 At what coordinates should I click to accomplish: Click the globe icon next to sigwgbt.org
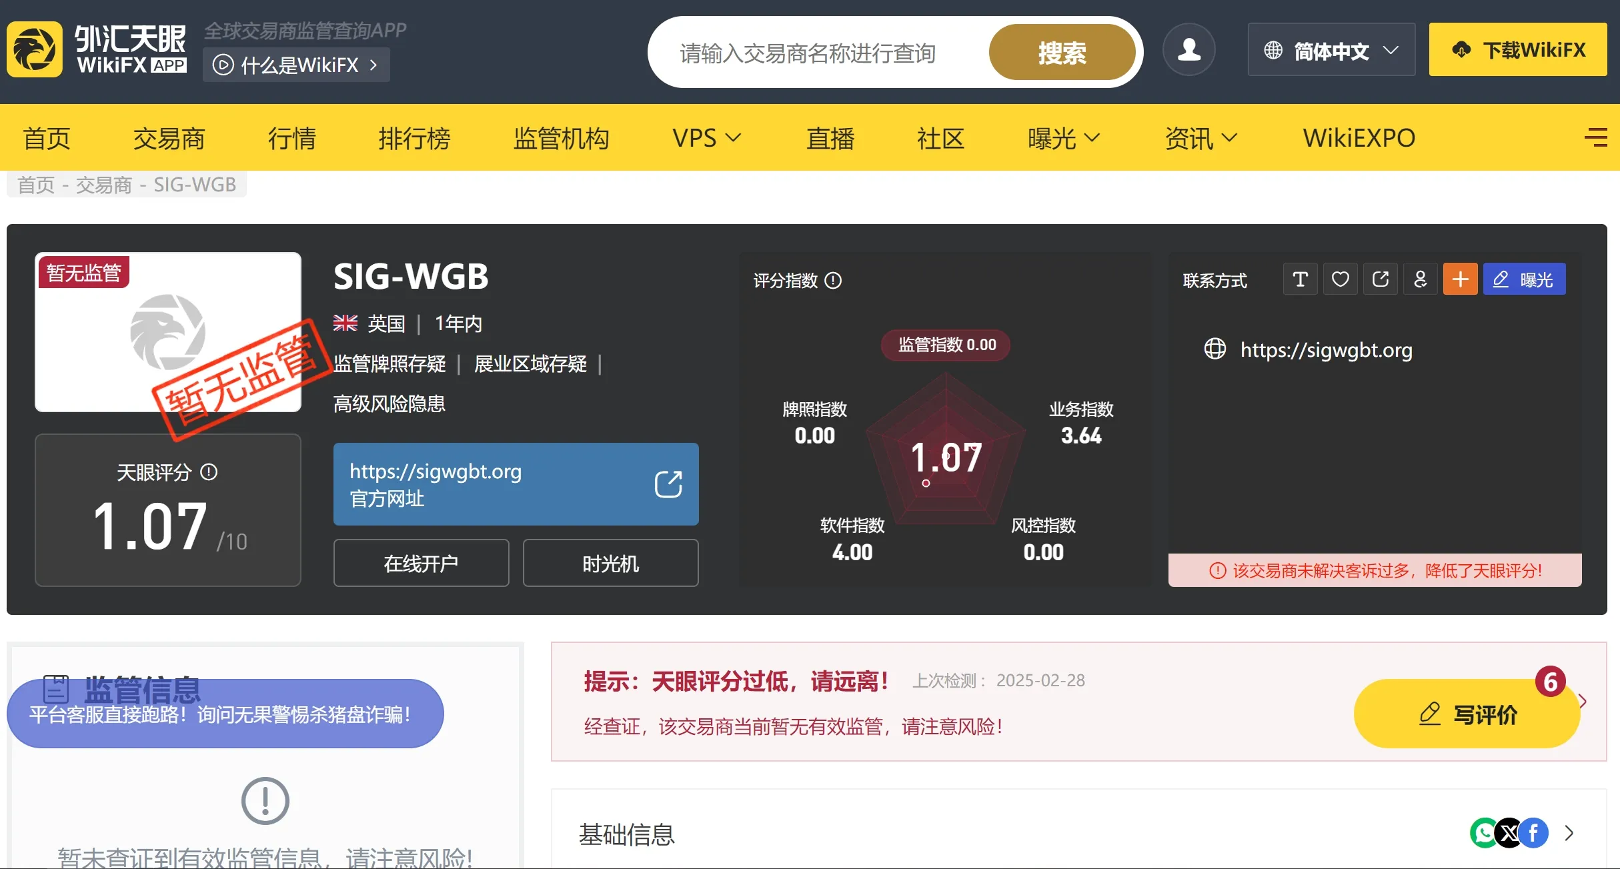pyautogui.click(x=1214, y=349)
